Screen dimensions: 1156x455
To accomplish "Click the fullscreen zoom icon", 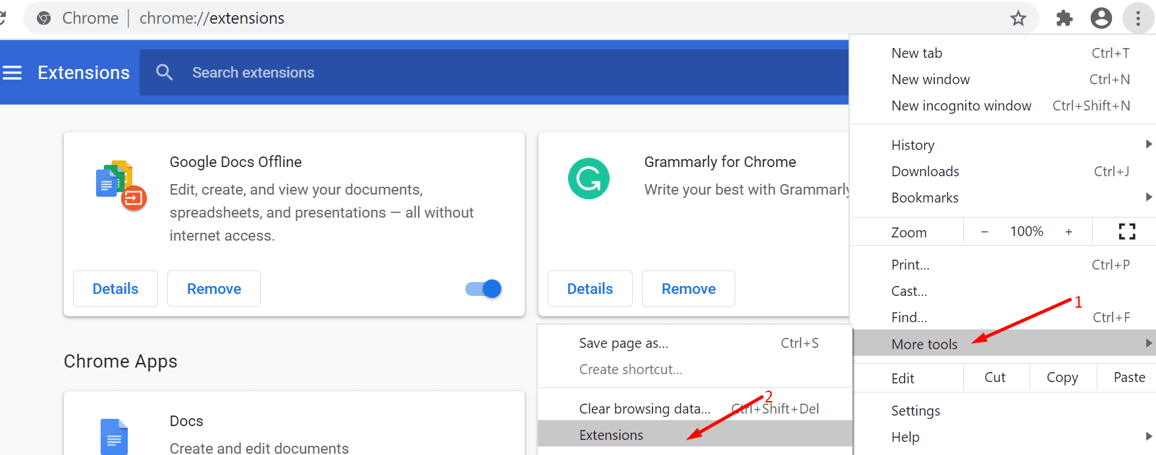I will [x=1126, y=231].
